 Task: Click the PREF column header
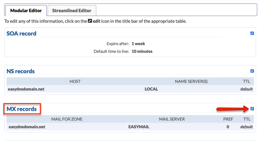pos(228,119)
